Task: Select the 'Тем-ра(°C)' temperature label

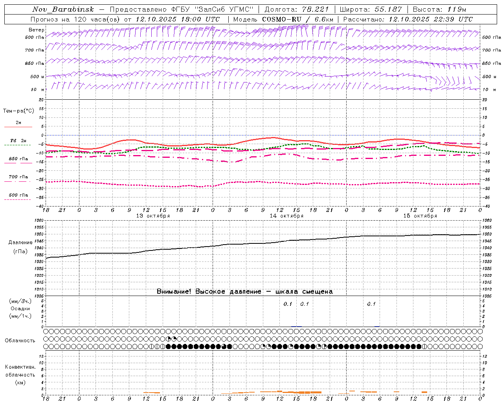Action: (18, 111)
